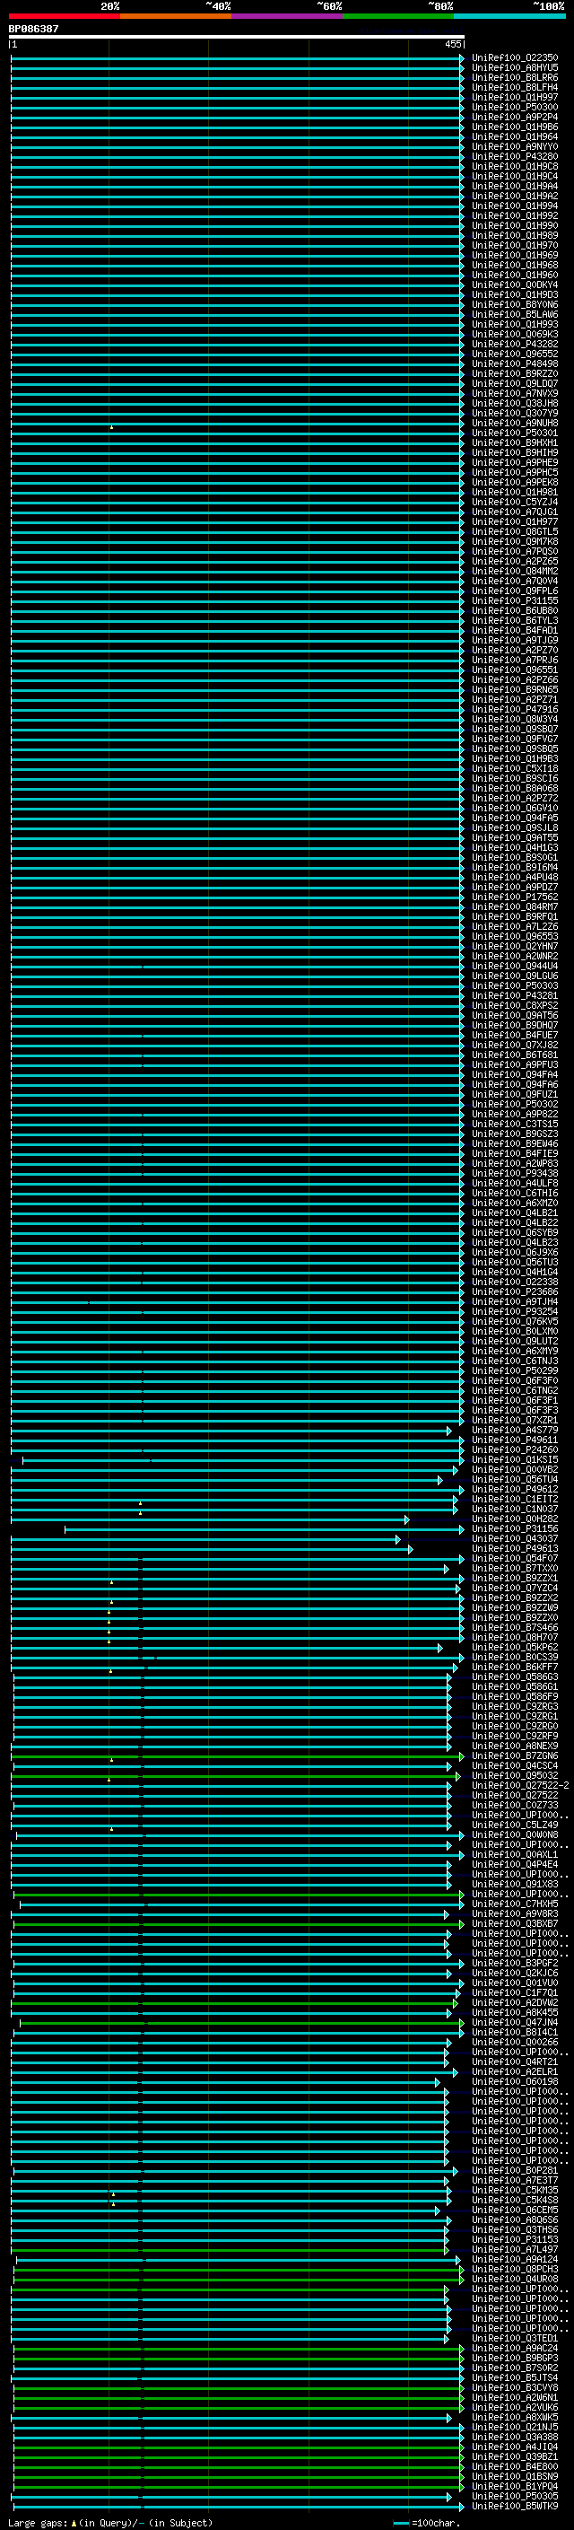Select the UniRef100_P31156 label
574x2530 pixels.
pyautogui.click(x=515, y=1528)
